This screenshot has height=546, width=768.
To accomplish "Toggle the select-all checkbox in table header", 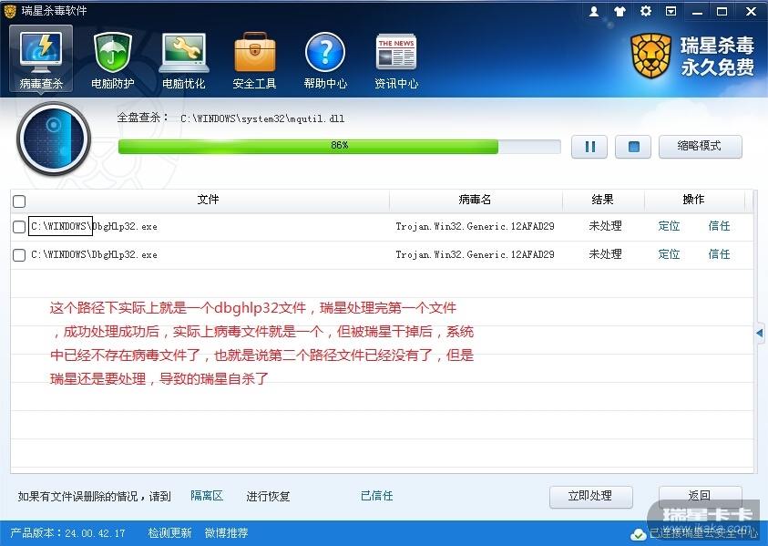I will pos(19,201).
